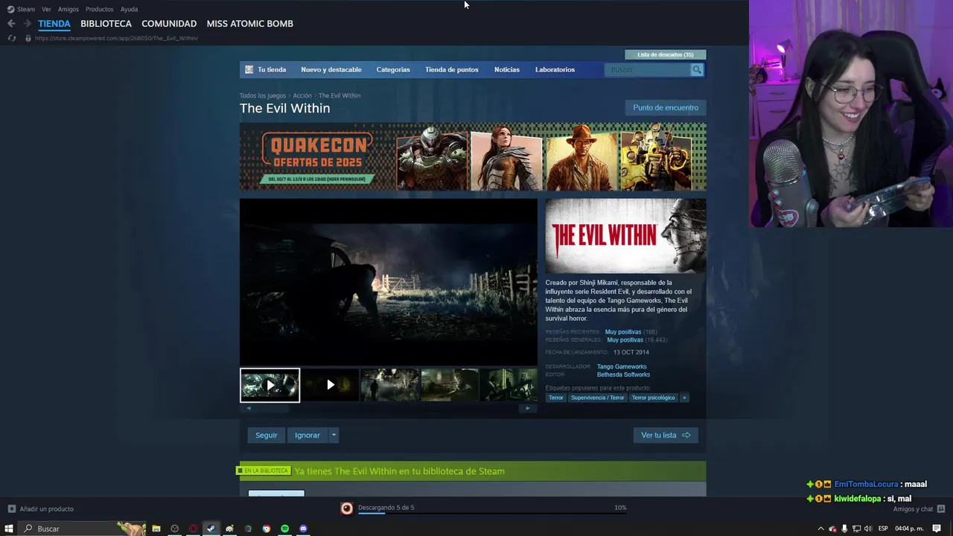This screenshot has height=536, width=953.
Task: Click the Terror psicológico tag
Action: (x=653, y=398)
